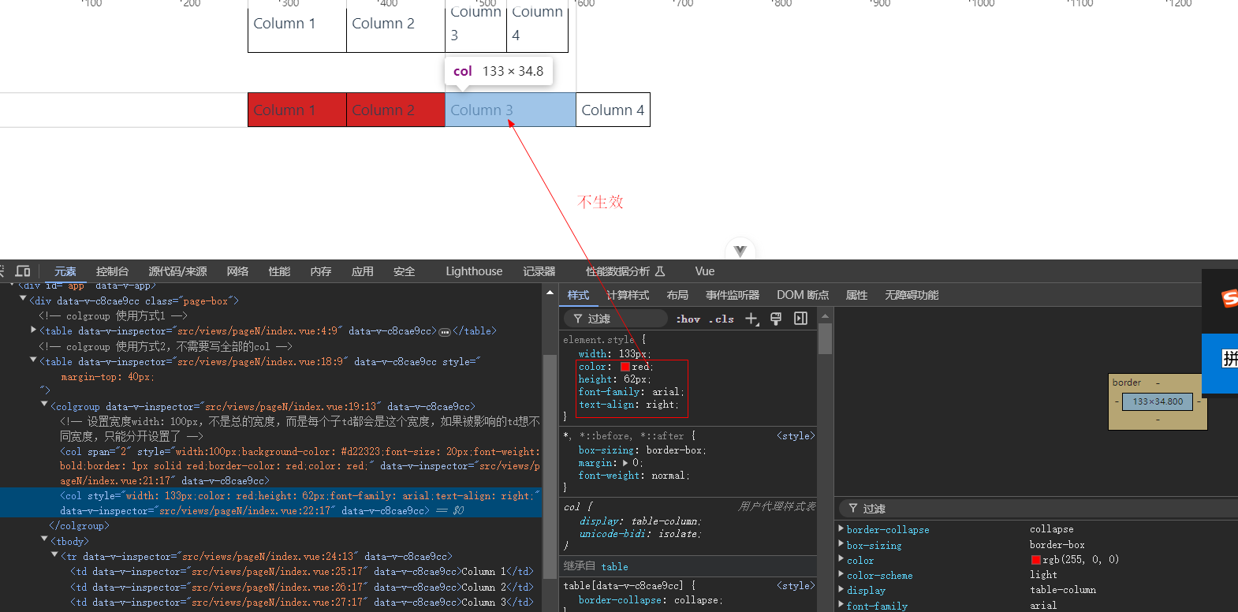Open the <style> link for table[data-v-c8cae9cc] rule
The image size is (1238, 612).
pos(796,585)
